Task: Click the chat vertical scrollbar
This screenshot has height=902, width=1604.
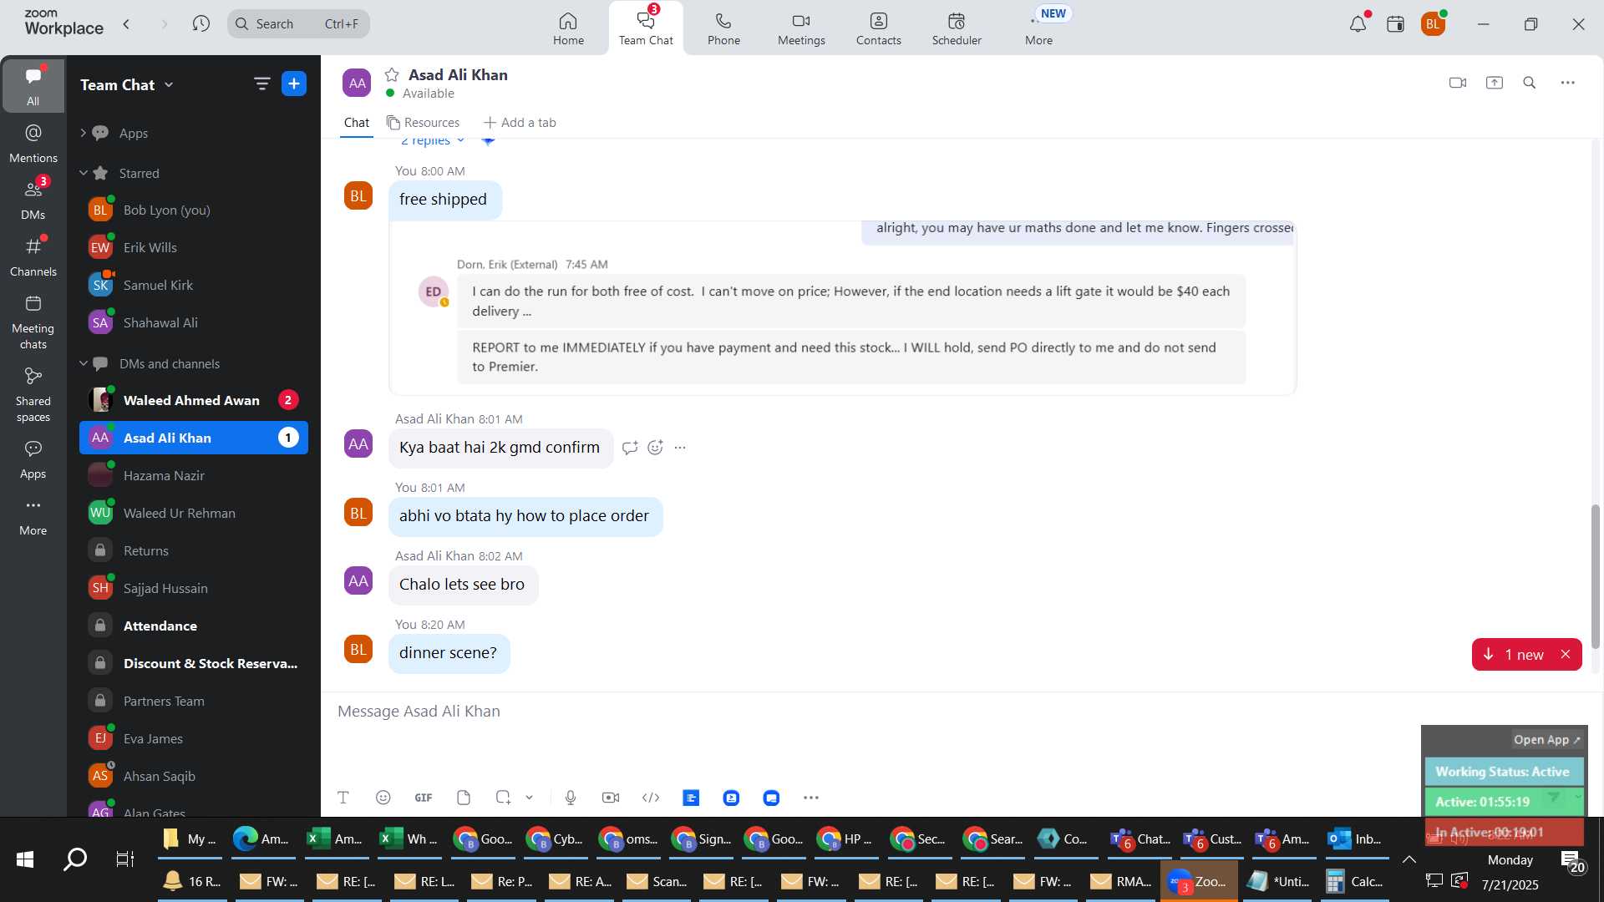Action: coord(1596,576)
